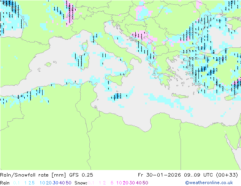
Task: Click the Snow legend value 50
Action: point(146,183)
